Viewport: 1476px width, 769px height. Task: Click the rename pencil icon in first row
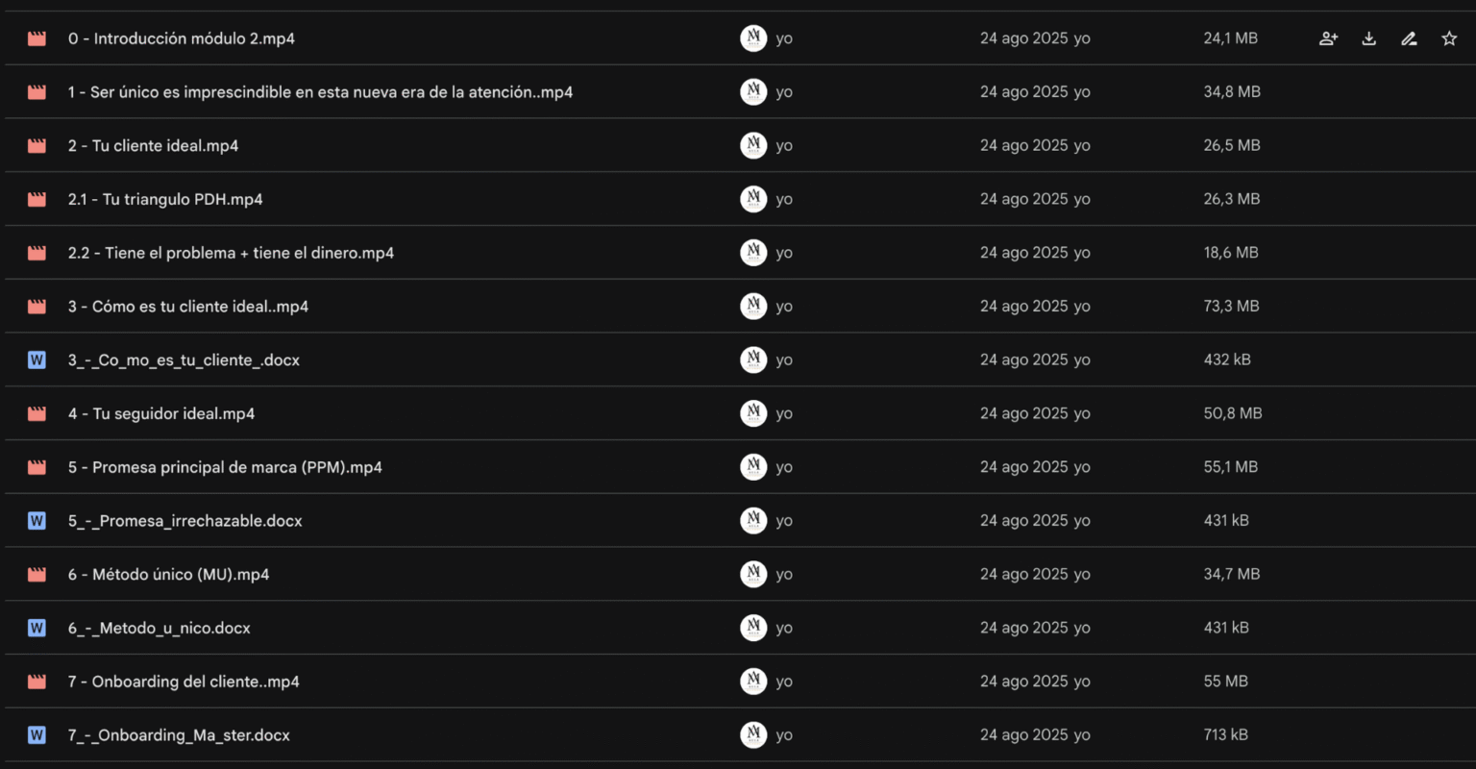(x=1409, y=38)
